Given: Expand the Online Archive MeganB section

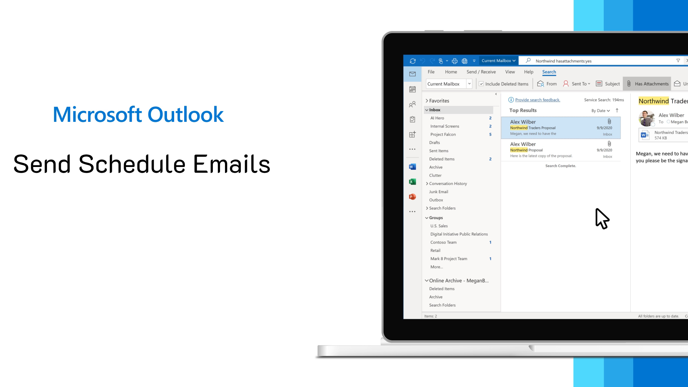Looking at the screenshot, I should 426,280.
